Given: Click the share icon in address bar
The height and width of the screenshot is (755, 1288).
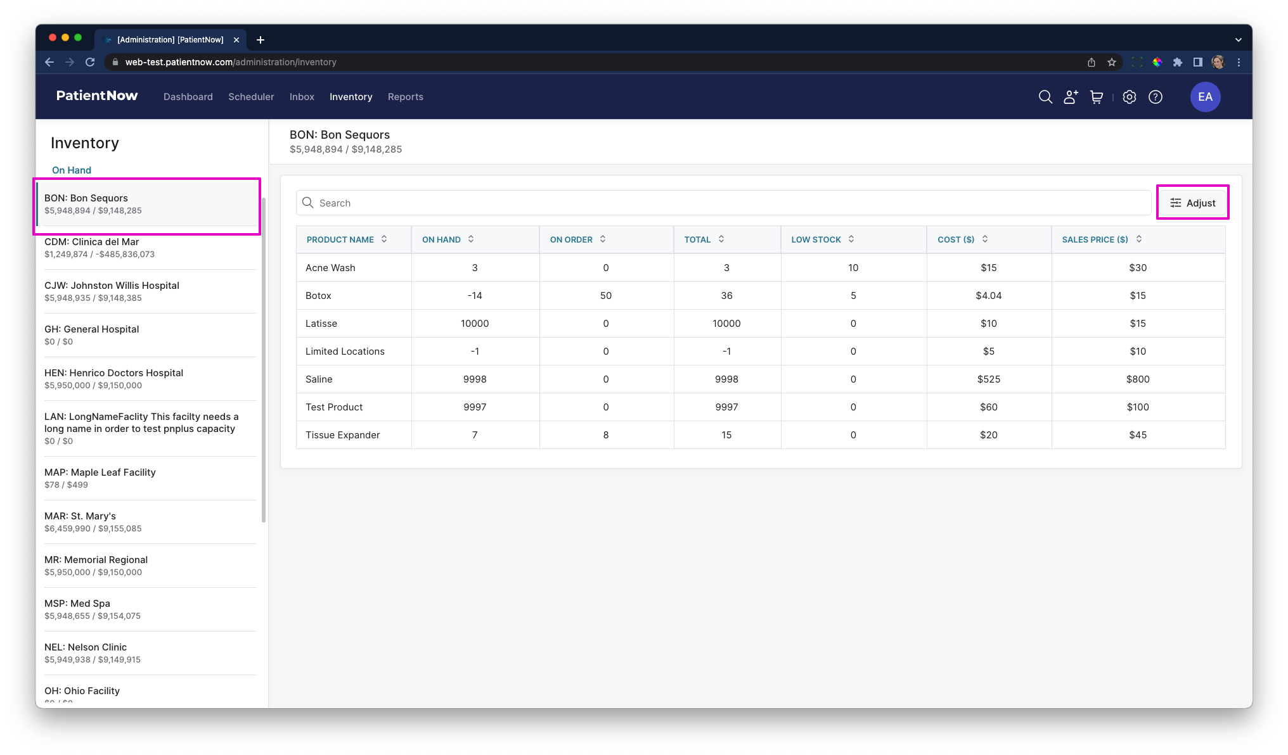Looking at the screenshot, I should (x=1092, y=62).
